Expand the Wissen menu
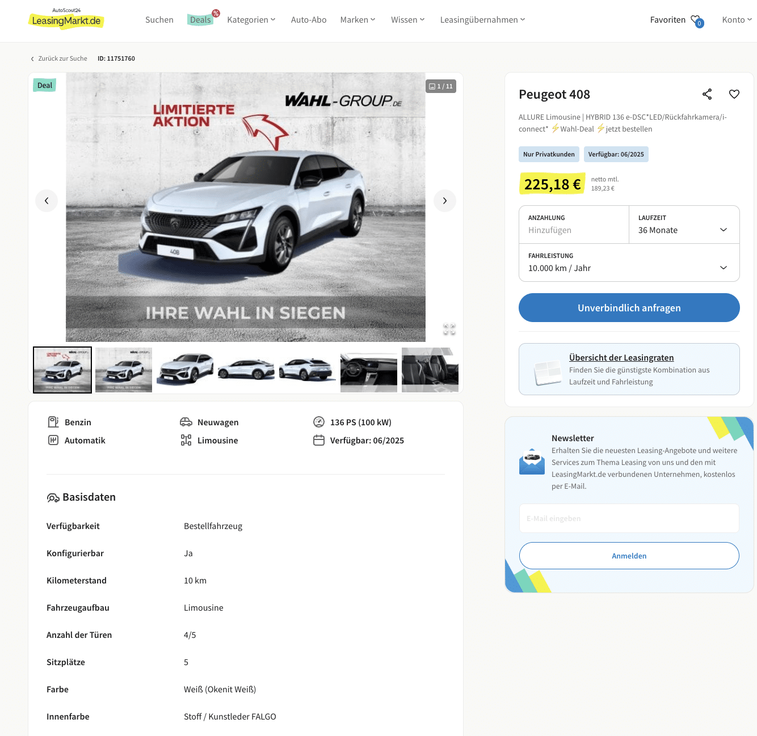The height and width of the screenshot is (736, 757). (408, 20)
